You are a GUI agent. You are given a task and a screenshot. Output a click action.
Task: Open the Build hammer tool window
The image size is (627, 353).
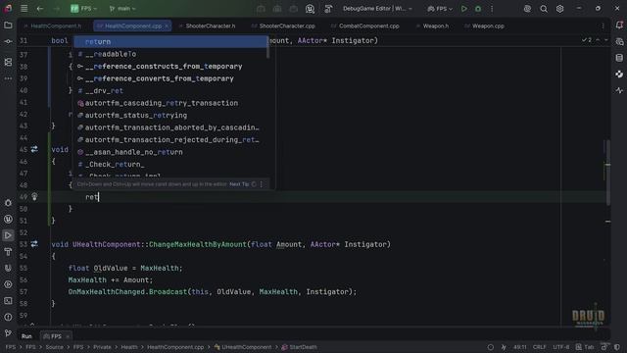[8, 252]
